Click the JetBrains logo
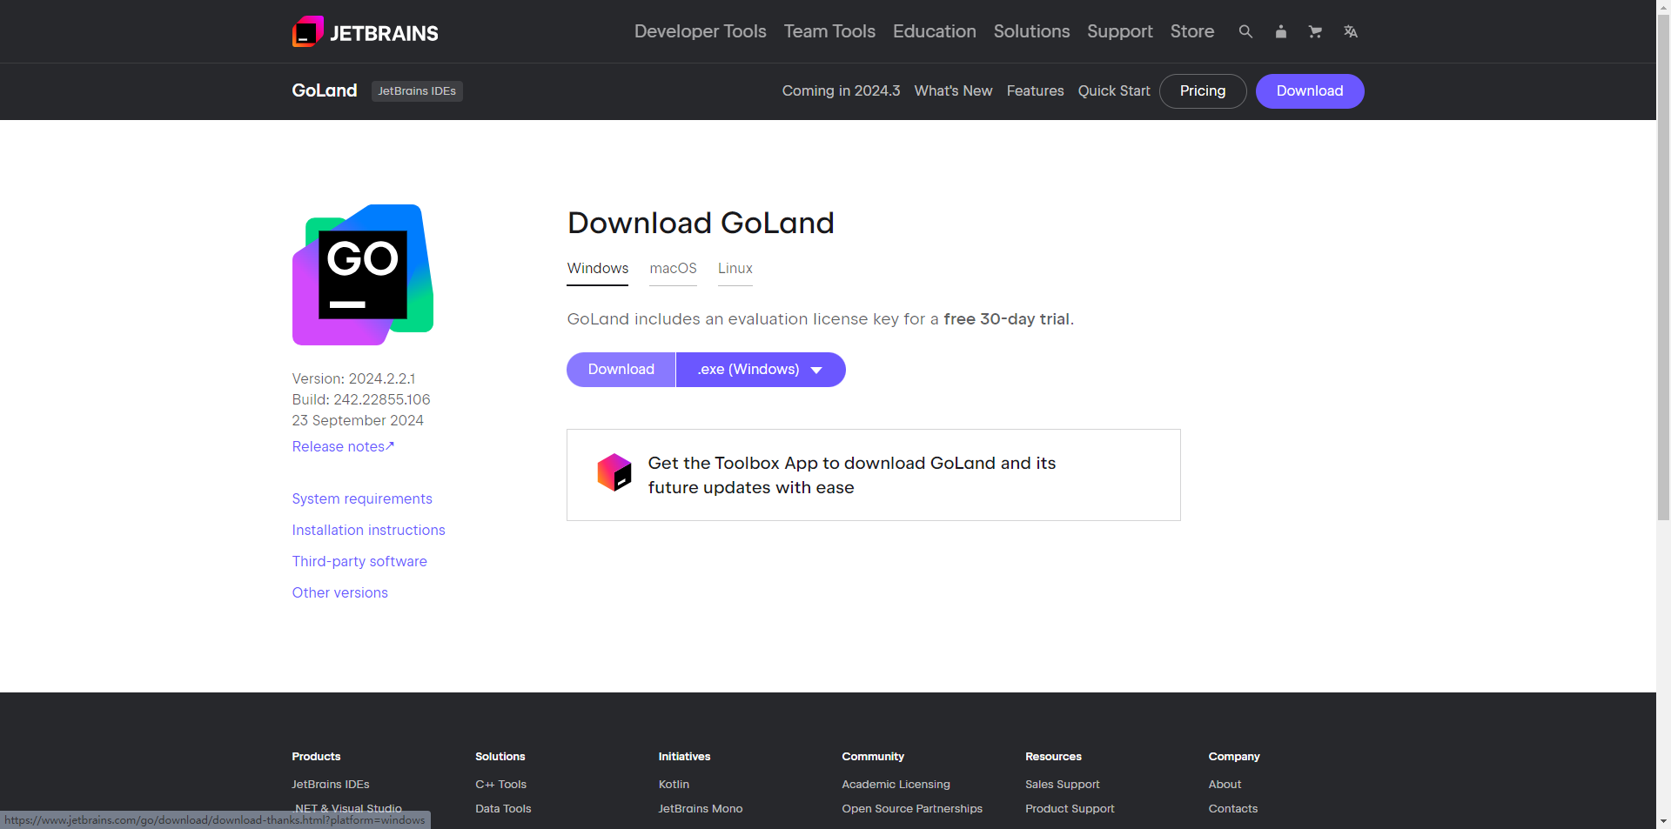The height and width of the screenshot is (829, 1671). click(365, 32)
